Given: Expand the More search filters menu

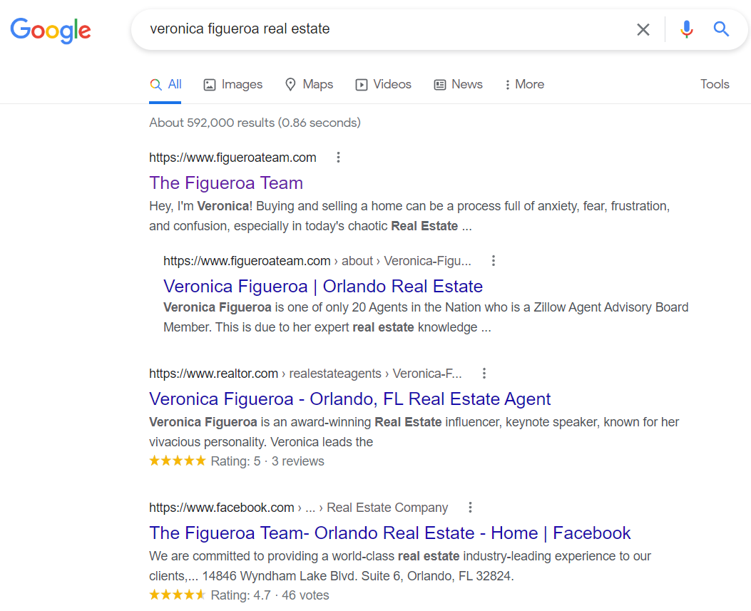Looking at the screenshot, I should click(524, 84).
